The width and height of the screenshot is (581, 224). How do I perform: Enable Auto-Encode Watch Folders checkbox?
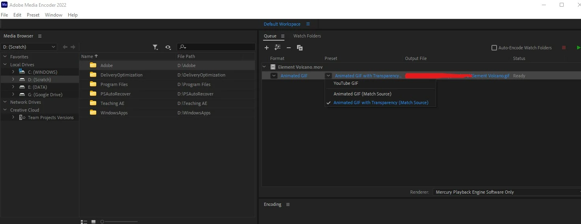(494, 48)
